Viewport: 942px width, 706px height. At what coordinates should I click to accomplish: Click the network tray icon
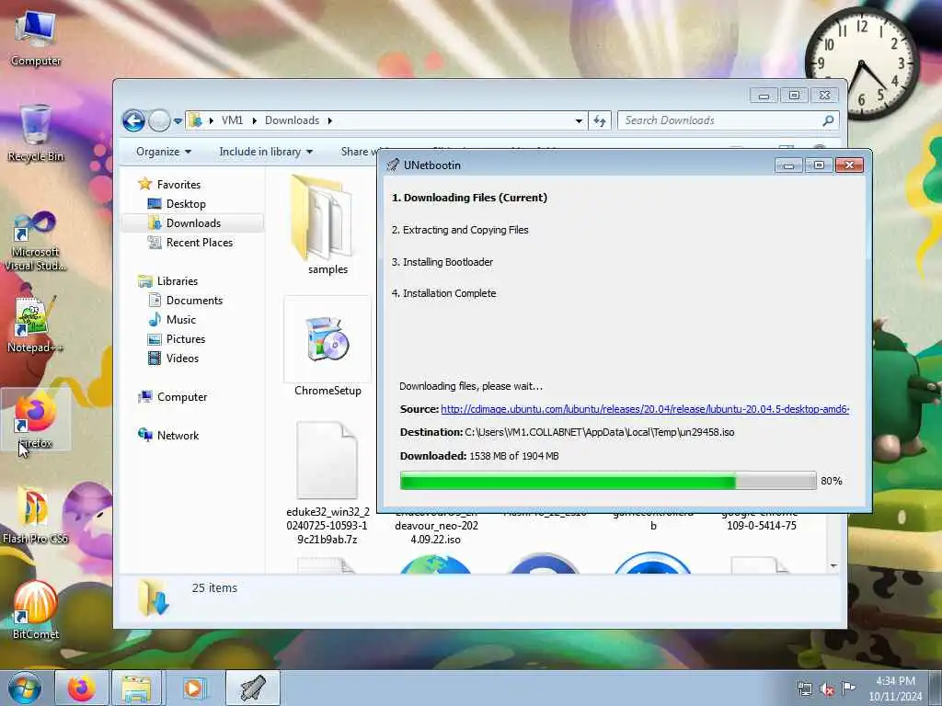tap(804, 689)
